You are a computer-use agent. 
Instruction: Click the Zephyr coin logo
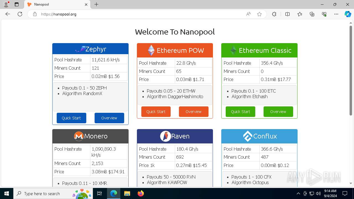tap(80, 49)
